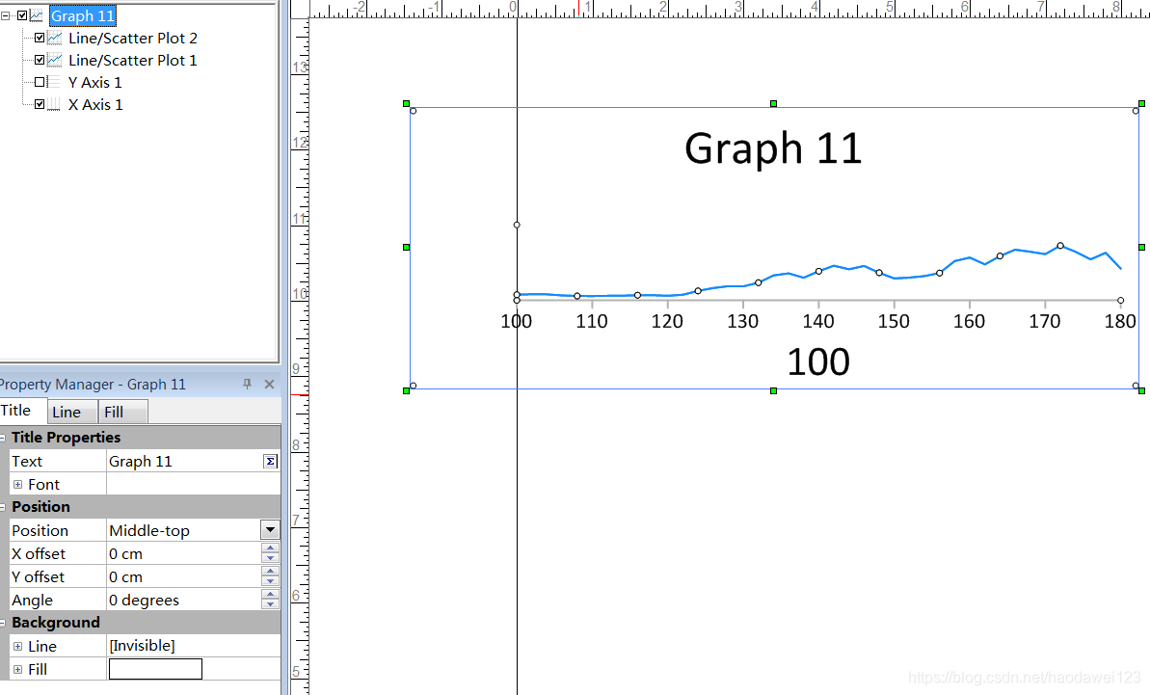
Task: Open the text editor sigma button
Action: [x=271, y=461]
